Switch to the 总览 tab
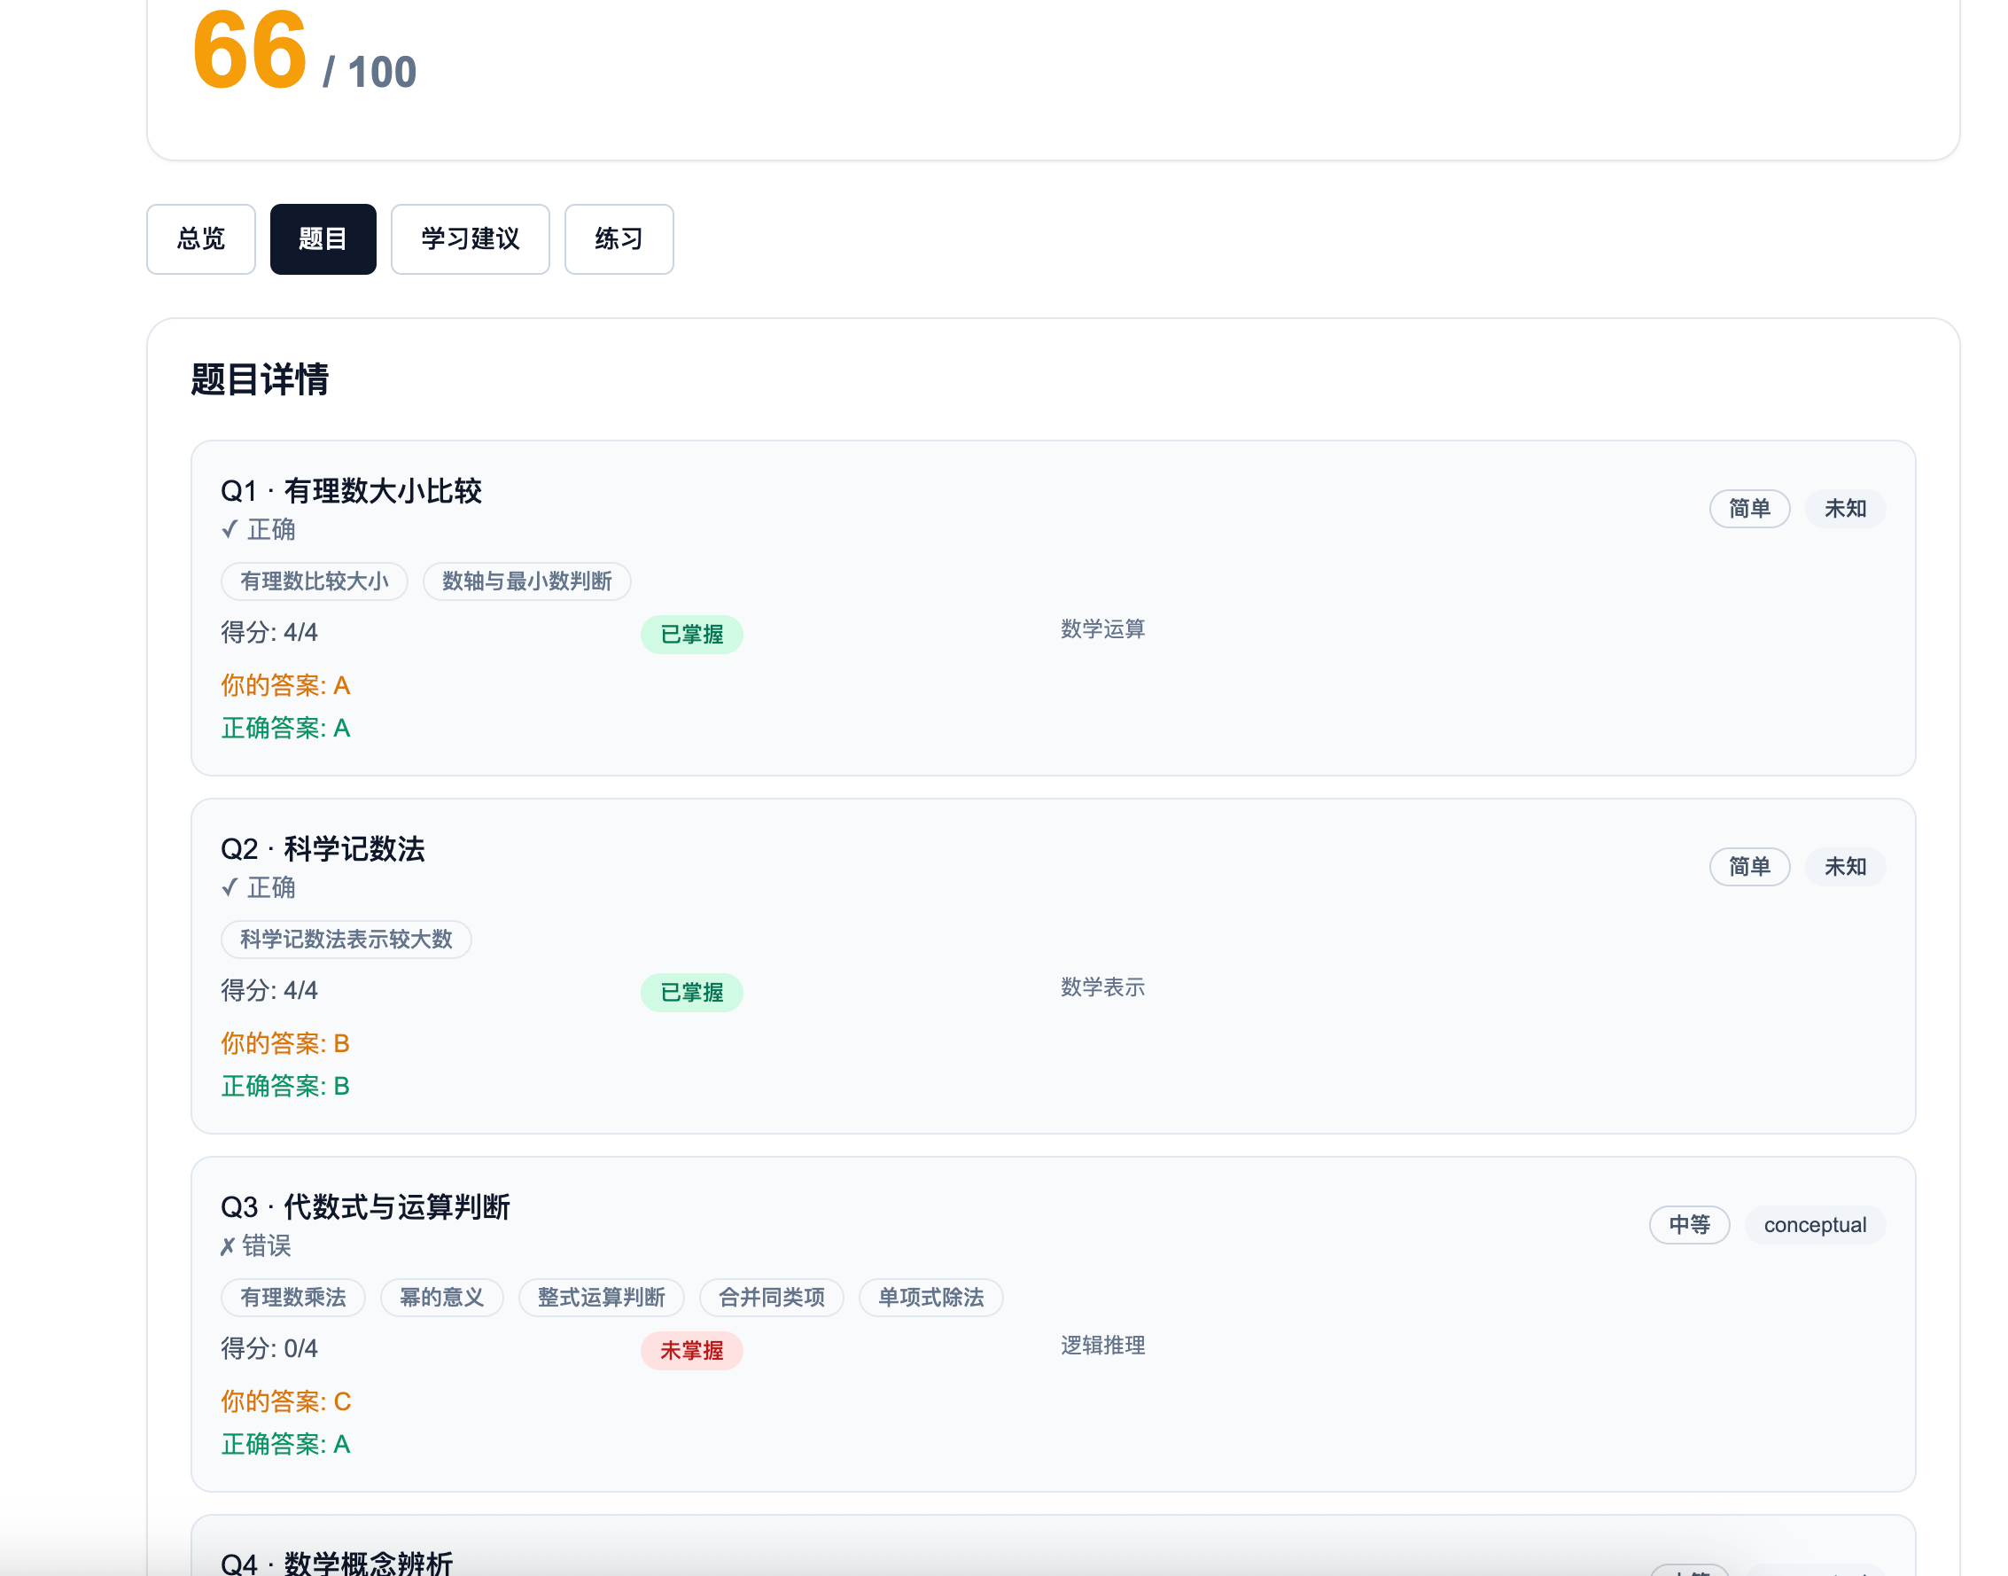2008x1576 pixels. coord(200,239)
